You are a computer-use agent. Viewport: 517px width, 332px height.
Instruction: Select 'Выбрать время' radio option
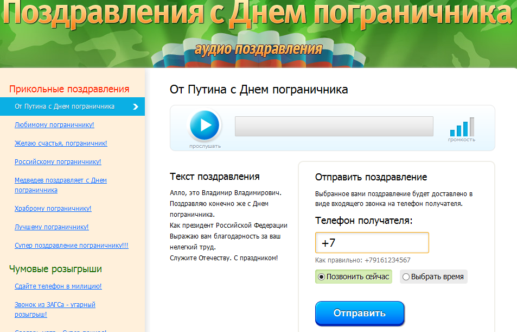433,277
